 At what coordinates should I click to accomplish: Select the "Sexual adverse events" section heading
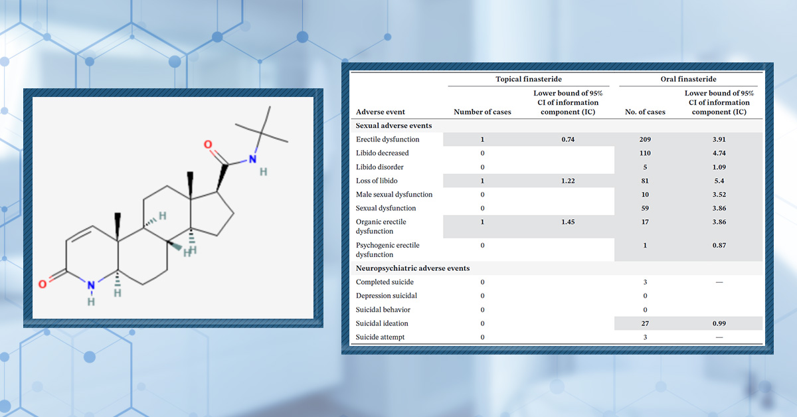[x=394, y=125]
